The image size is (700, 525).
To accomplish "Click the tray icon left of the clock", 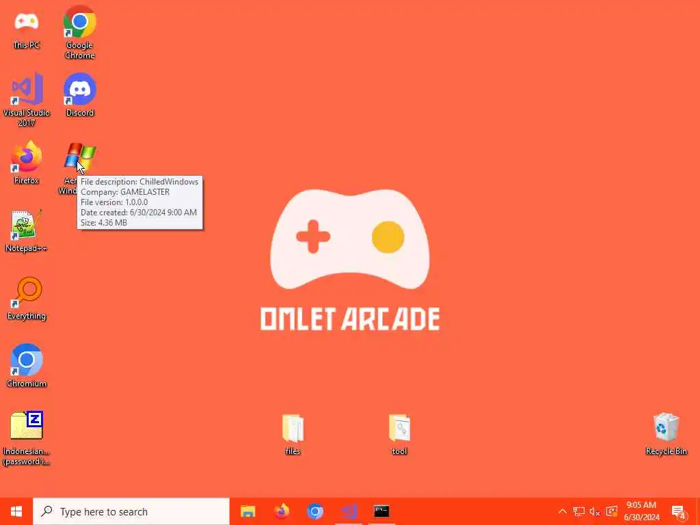I will click(x=612, y=511).
